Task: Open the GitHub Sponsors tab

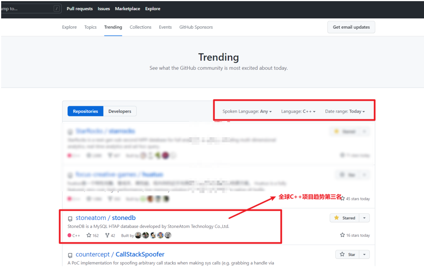Action: point(196,27)
